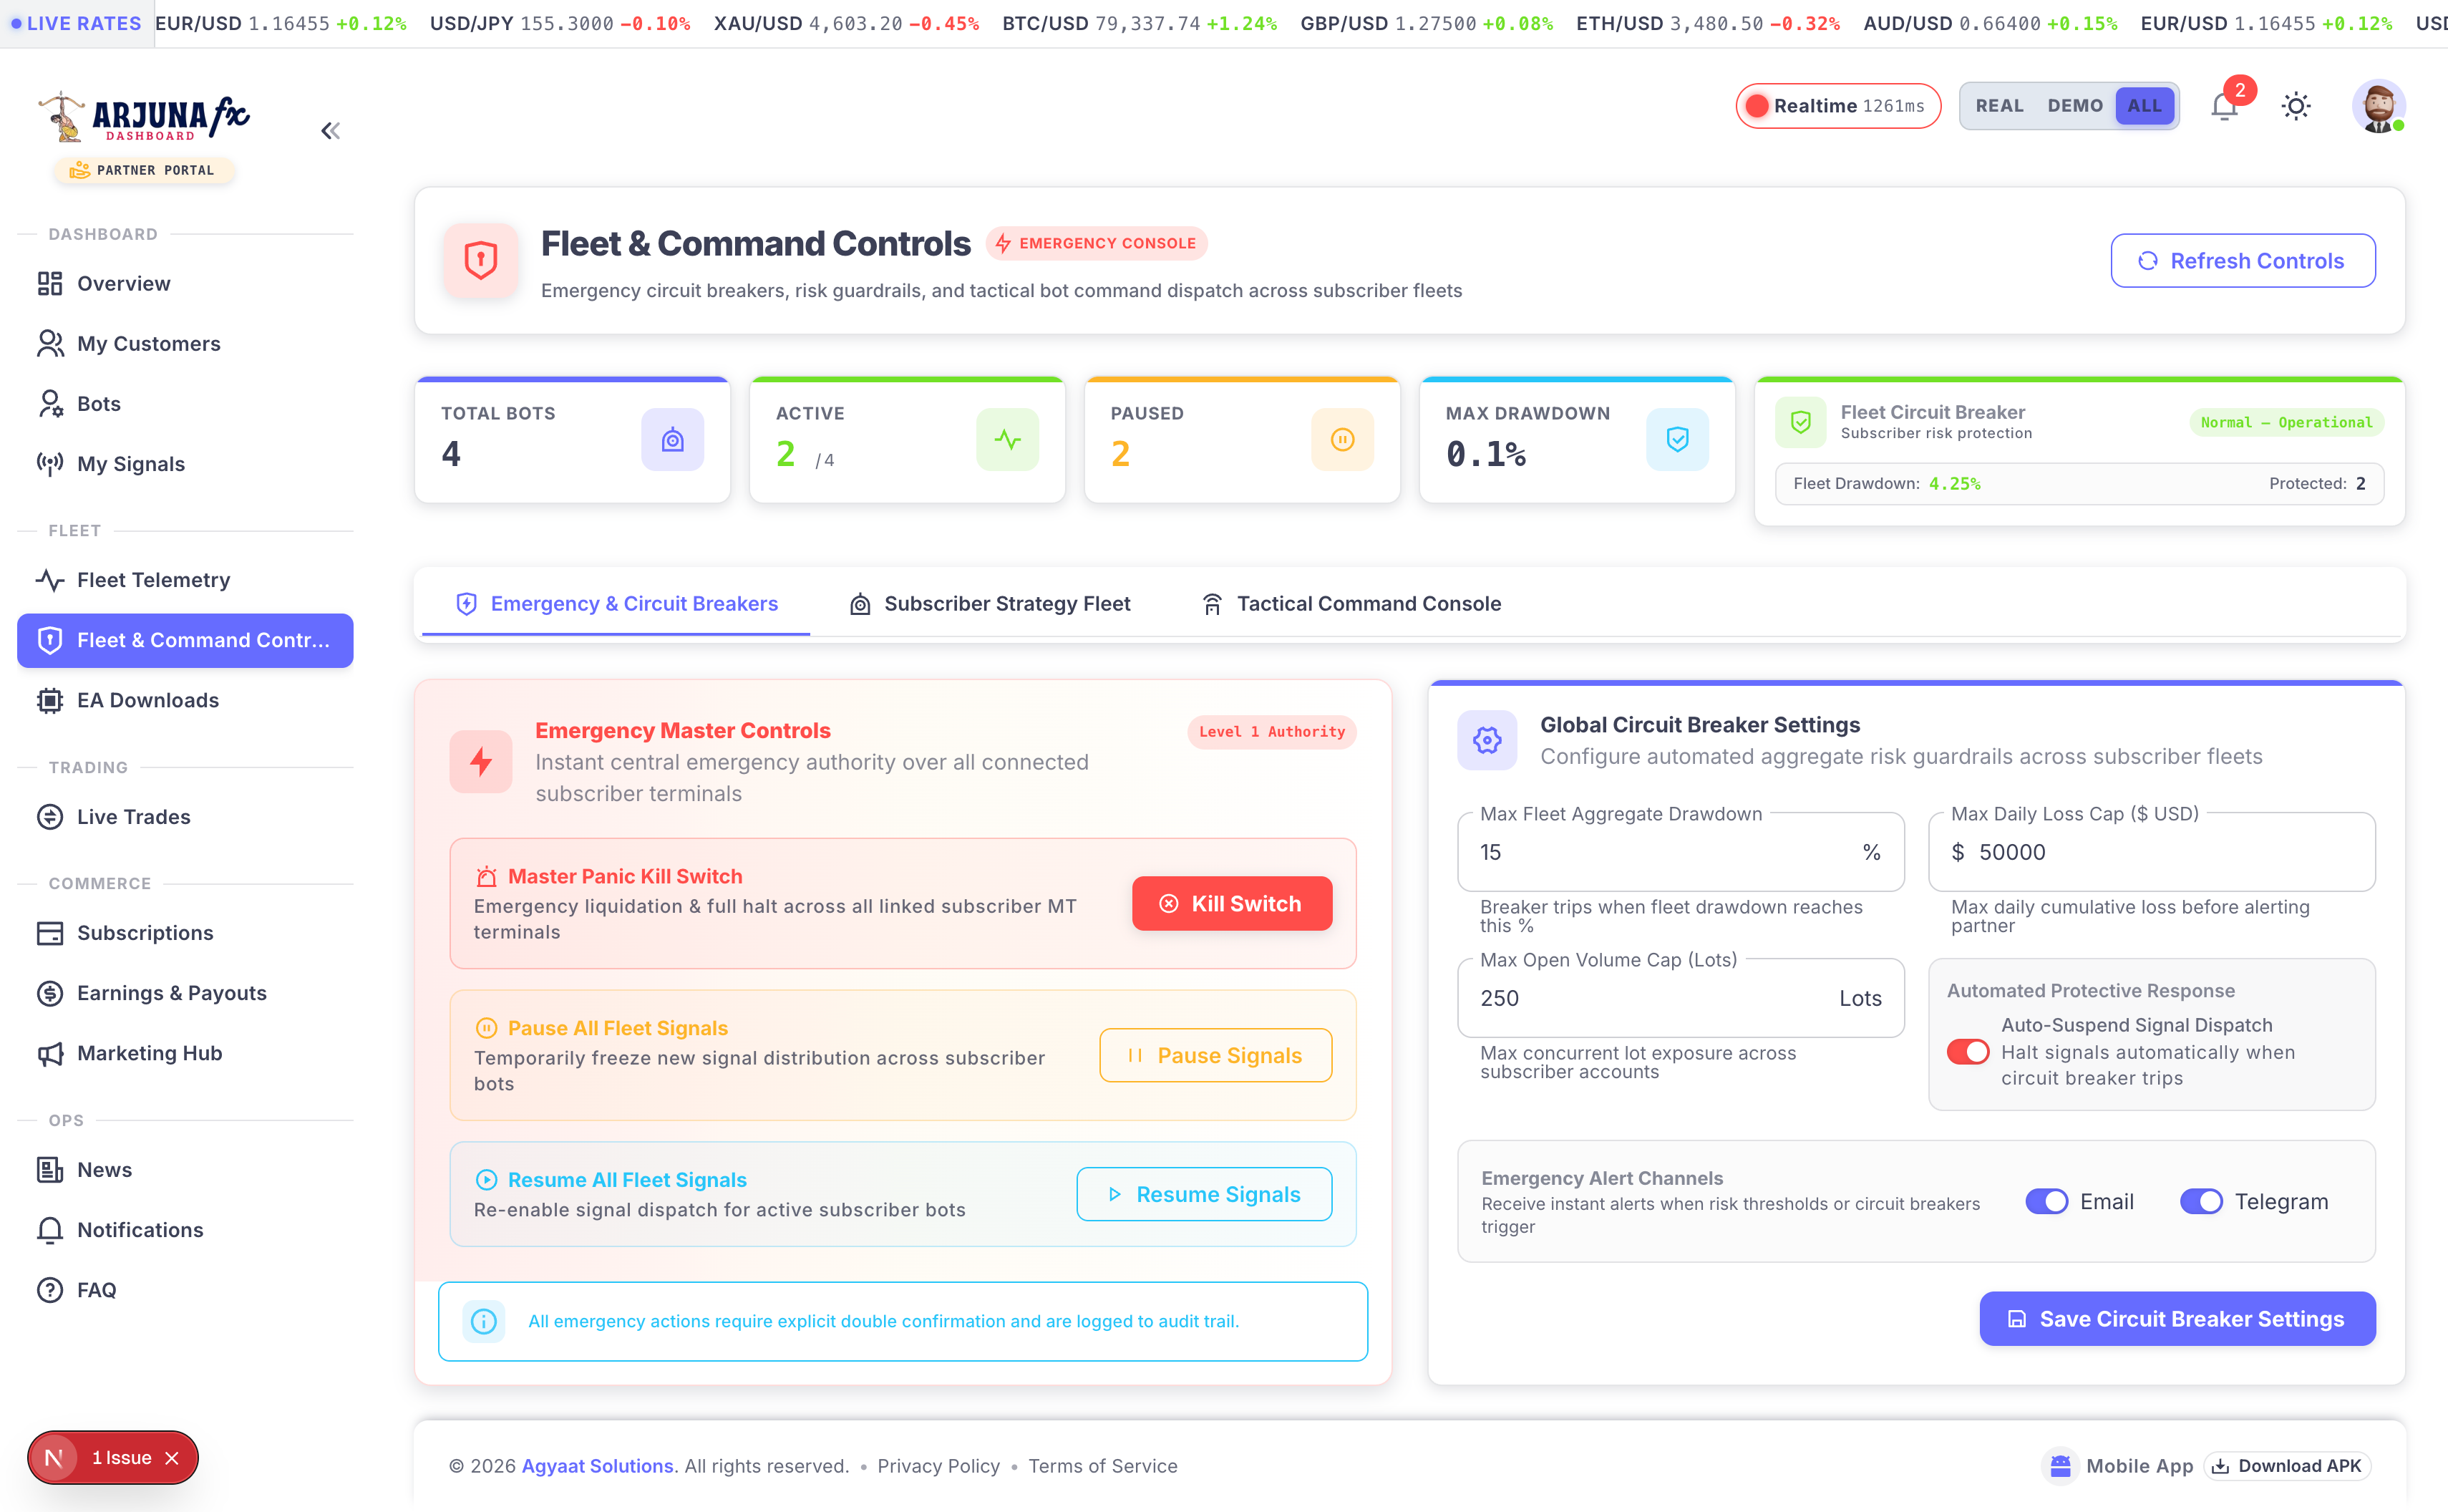Toggle Email emergency alert channel
The image size is (2448, 1512).
(2046, 1201)
